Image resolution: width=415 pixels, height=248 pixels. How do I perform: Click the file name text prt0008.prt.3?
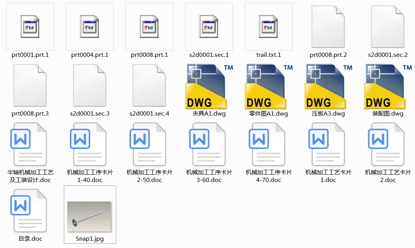30,114
